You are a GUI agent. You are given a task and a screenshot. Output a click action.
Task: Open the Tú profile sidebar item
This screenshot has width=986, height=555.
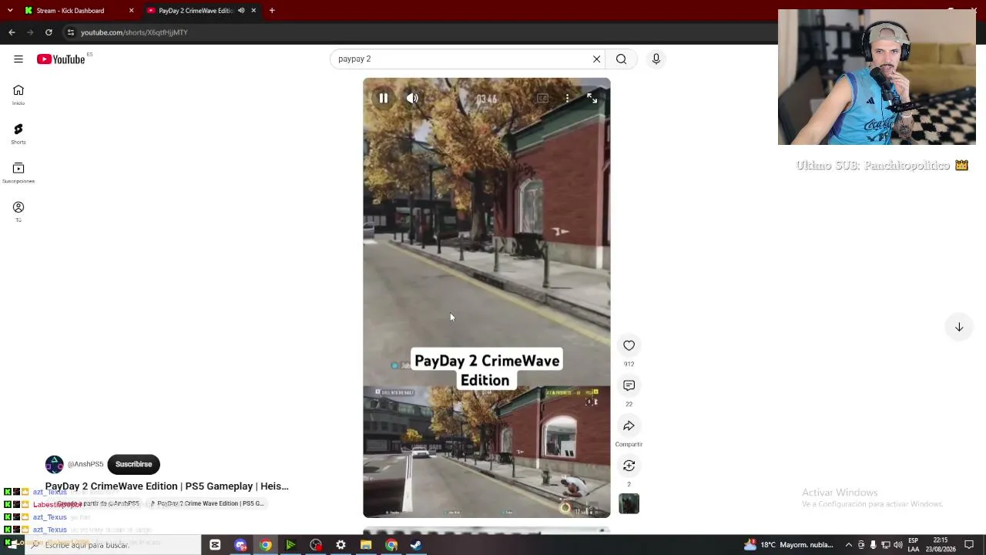coord(18,212)
